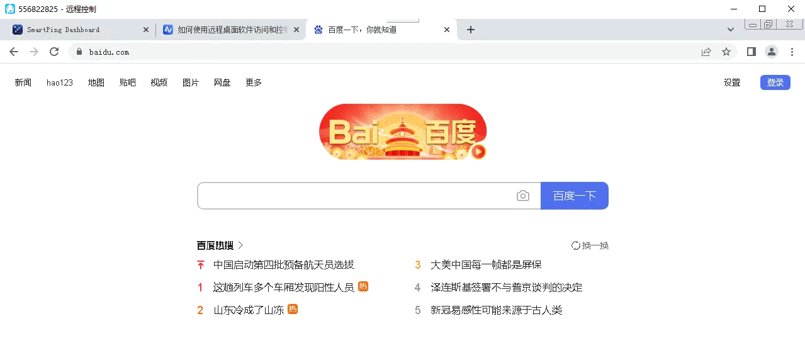Screen dimensions: 805x343
Task: Expand 百度热搜 arrow
Action: [x=241, y=245]
